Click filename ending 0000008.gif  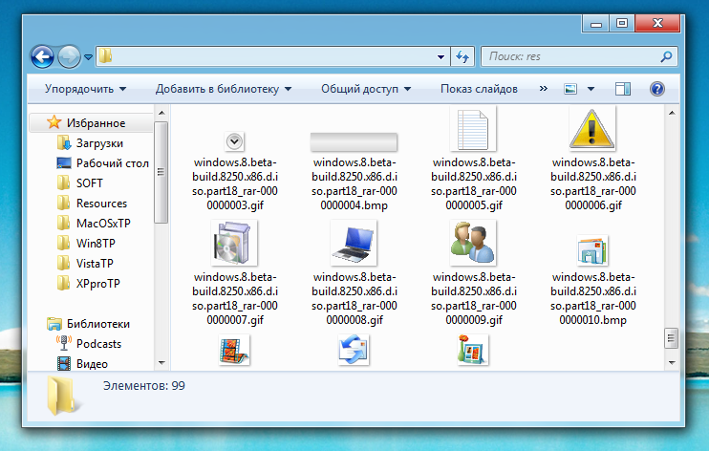[x=354, y=298]
